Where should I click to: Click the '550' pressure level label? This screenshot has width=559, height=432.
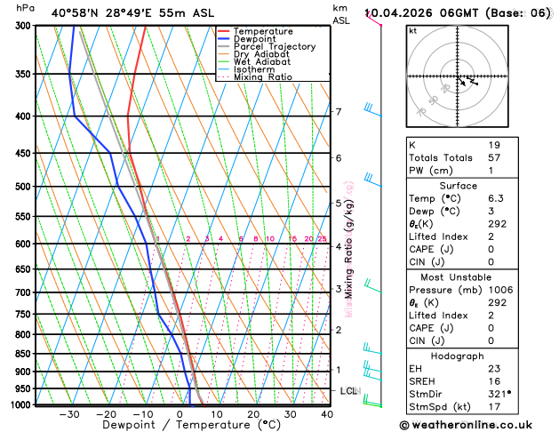click(x=25, y=217)
